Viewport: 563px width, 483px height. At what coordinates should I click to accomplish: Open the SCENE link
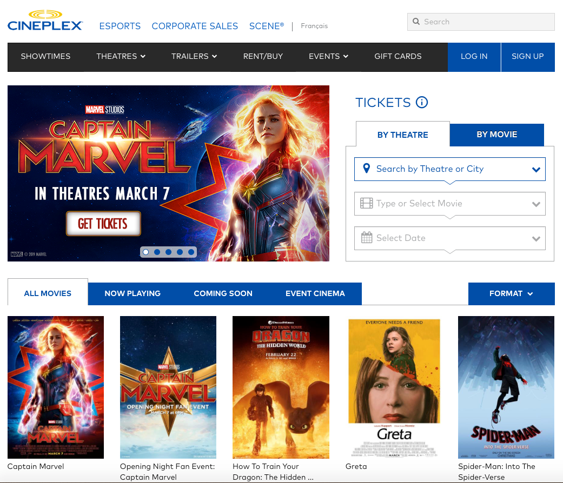click(267, 26)
